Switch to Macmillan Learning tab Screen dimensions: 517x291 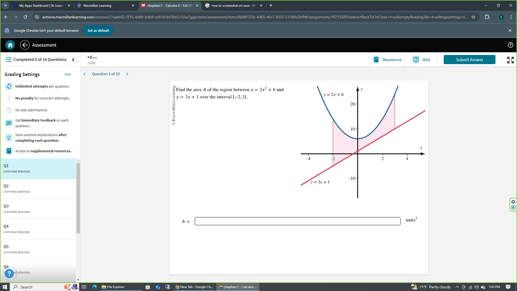(105, 5)
